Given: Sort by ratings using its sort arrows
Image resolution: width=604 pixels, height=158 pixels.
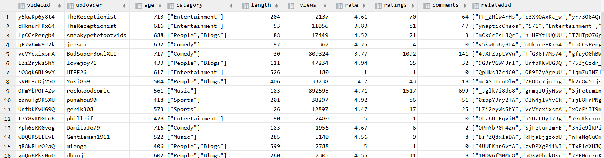Looking at the screenshot, I should click(x=413, y=6).
